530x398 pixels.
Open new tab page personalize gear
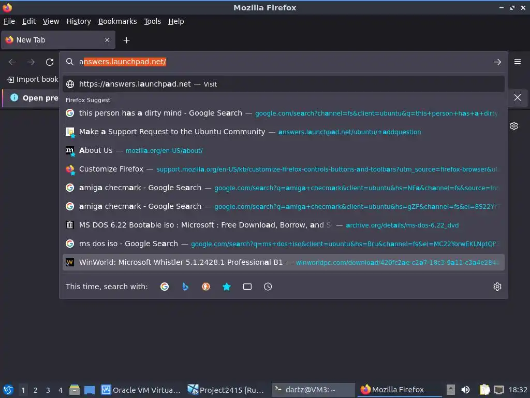point(514,126)
